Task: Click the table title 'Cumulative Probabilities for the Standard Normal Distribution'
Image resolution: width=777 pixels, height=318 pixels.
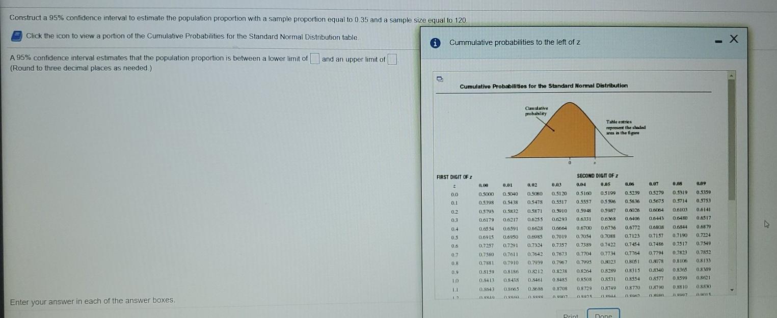Action: tap(544, 85)
